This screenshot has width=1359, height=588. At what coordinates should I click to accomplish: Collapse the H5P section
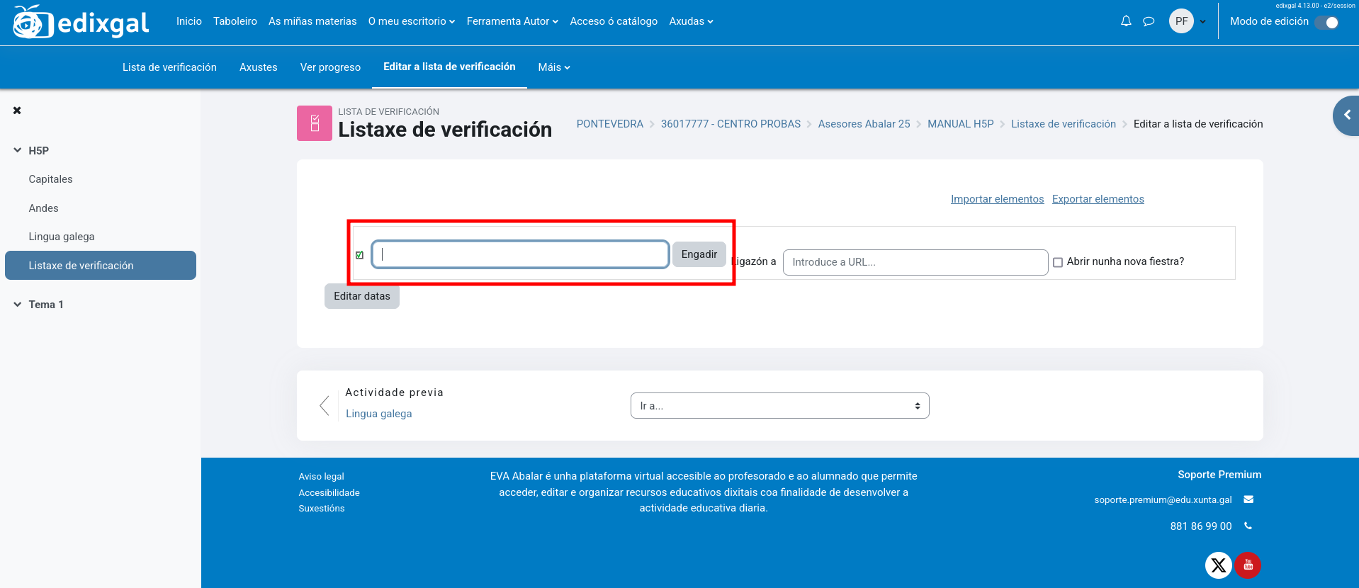coord(18,150)
